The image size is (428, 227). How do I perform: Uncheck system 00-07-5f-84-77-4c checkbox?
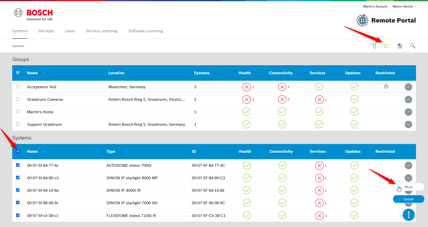tap(18, 165)
